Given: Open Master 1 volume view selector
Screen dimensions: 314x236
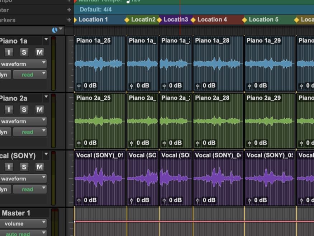Looking at the screenshot, I should point(23,224).
